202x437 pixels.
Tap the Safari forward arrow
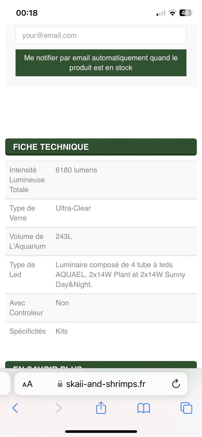click(59, 408)
